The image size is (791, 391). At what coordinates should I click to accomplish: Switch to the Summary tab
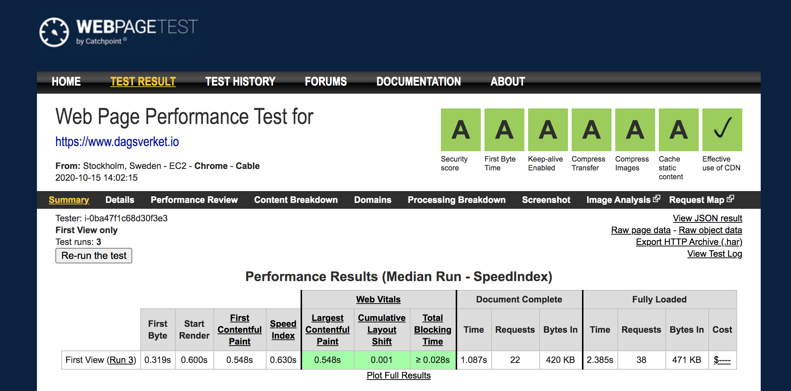coord(69,200)
